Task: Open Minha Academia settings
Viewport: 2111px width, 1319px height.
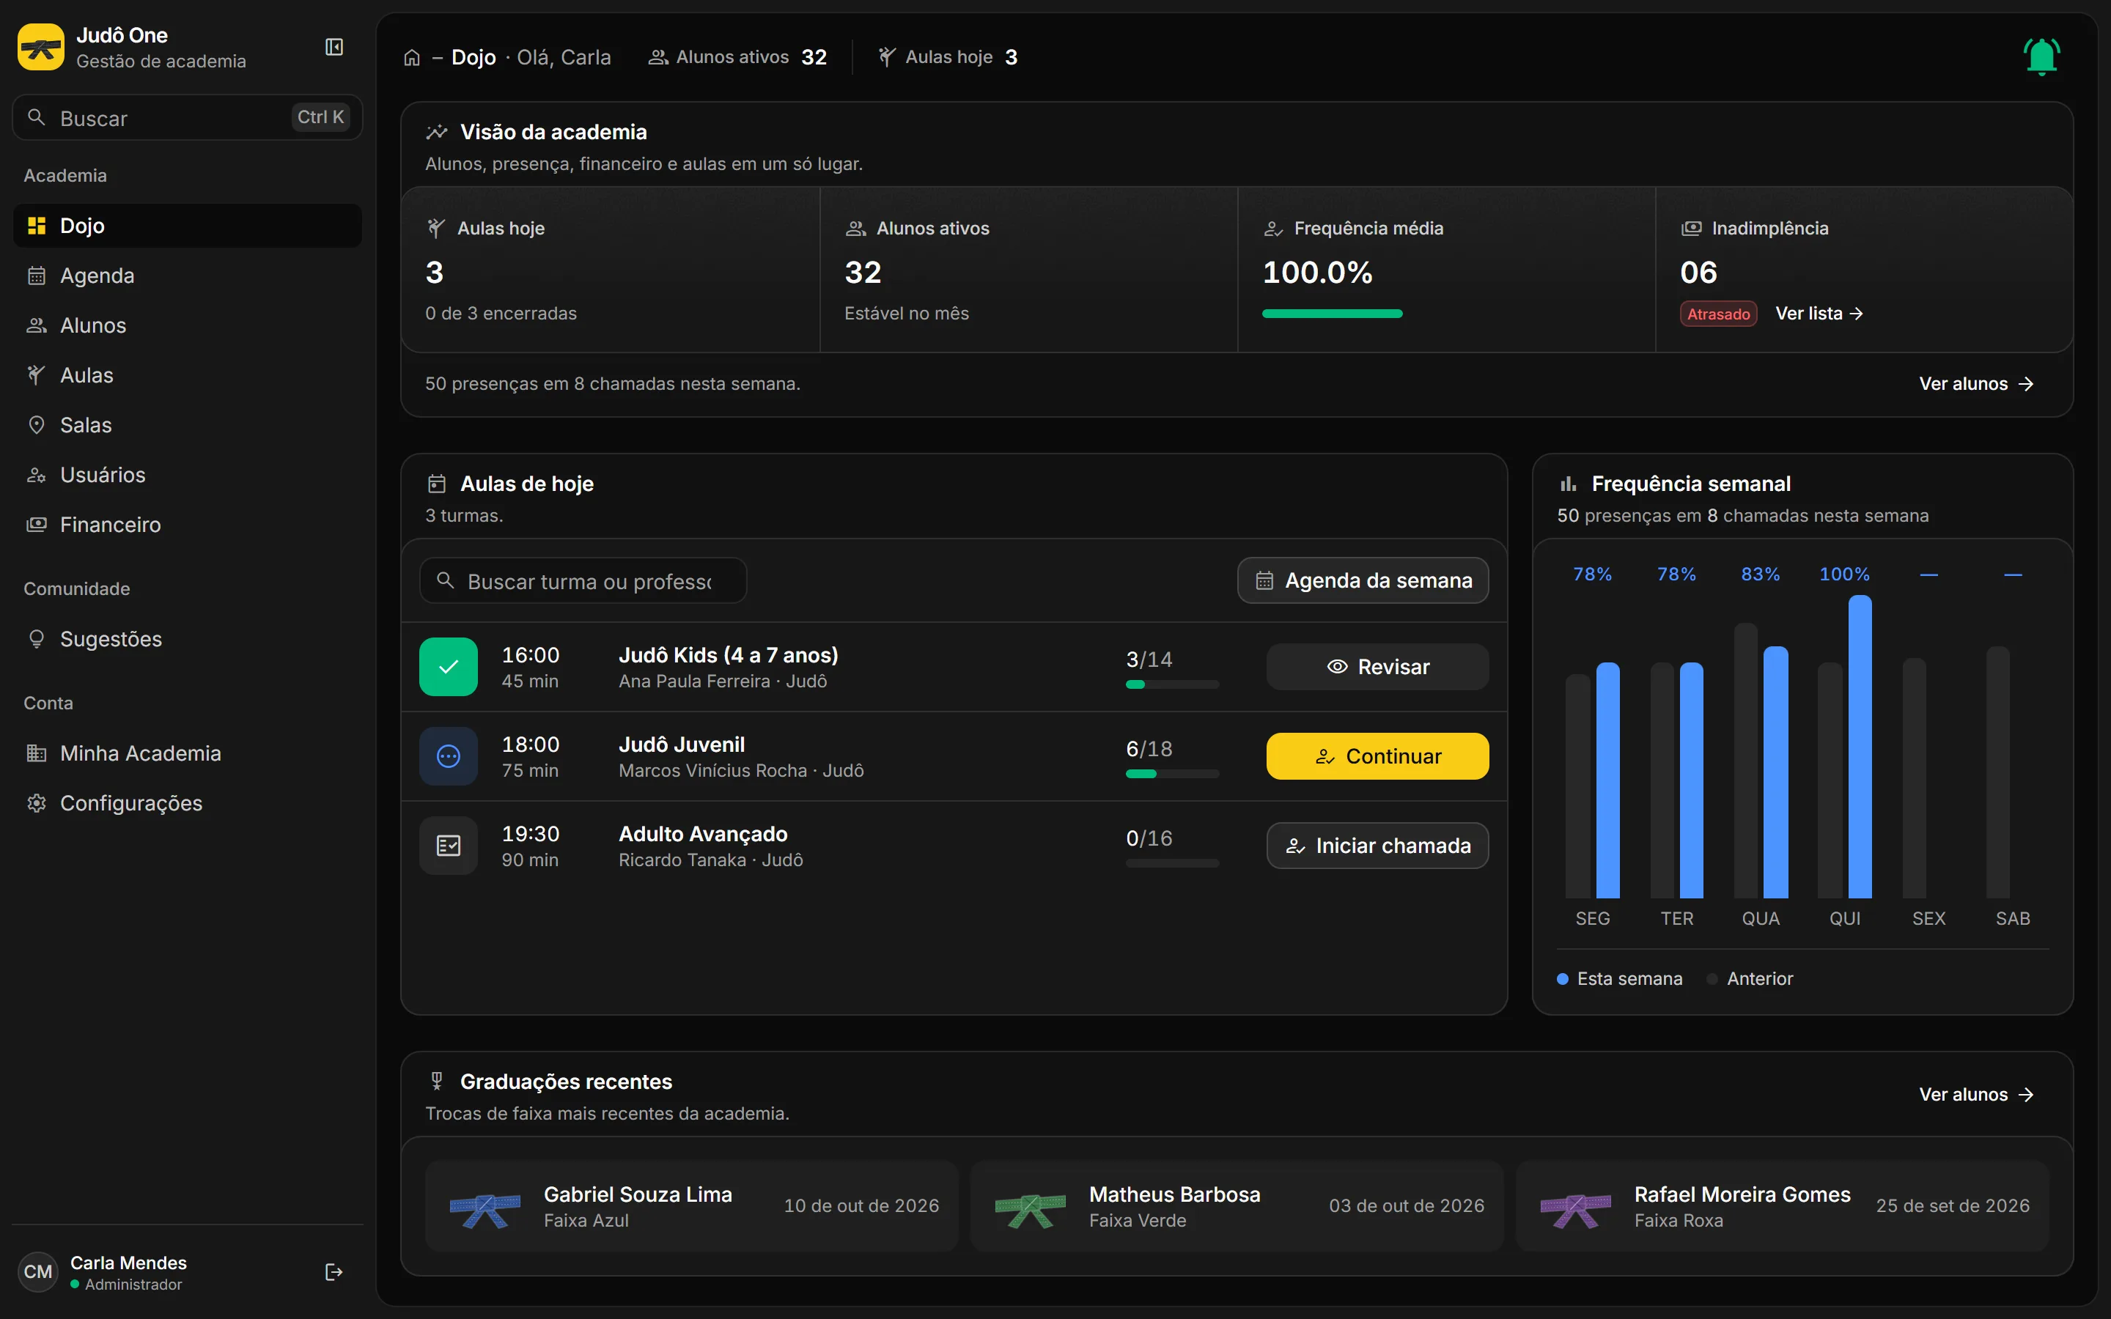Action: pos(188,753)
